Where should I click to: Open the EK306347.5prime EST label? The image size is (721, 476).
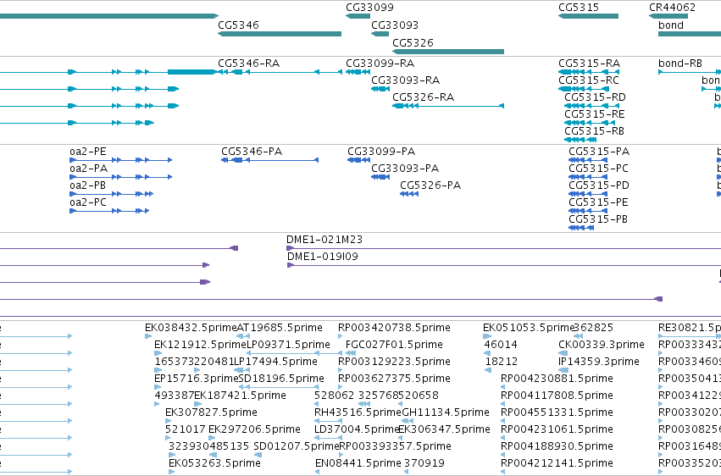444,429
